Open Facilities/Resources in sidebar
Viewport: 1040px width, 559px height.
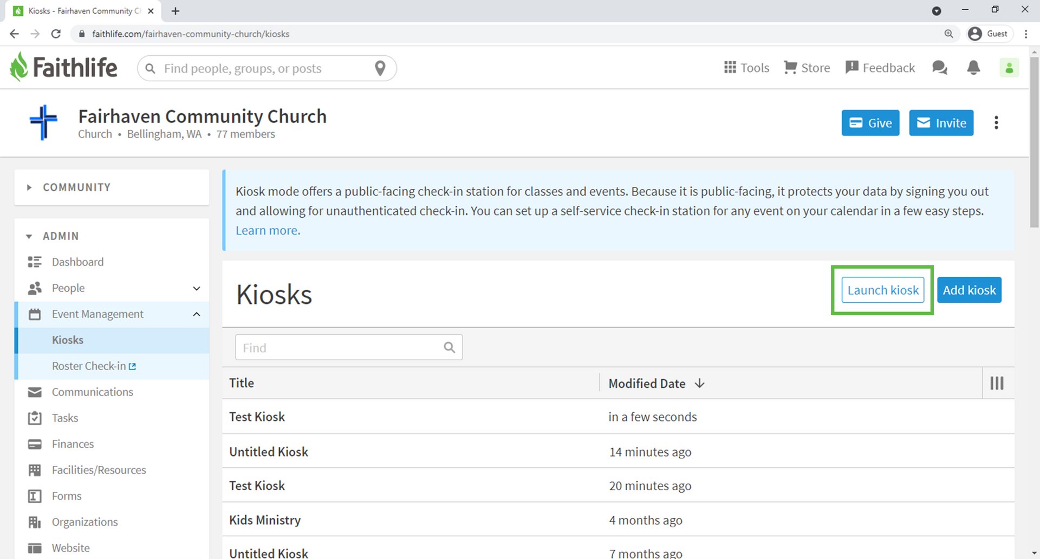point(99,470)
